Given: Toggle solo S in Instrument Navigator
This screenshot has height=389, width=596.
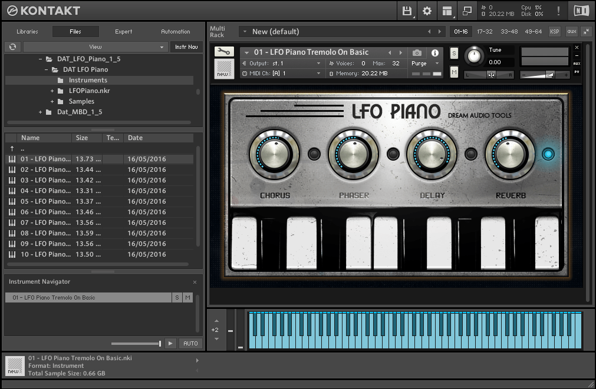Looking at the screenshot, I should click(177, 298).
